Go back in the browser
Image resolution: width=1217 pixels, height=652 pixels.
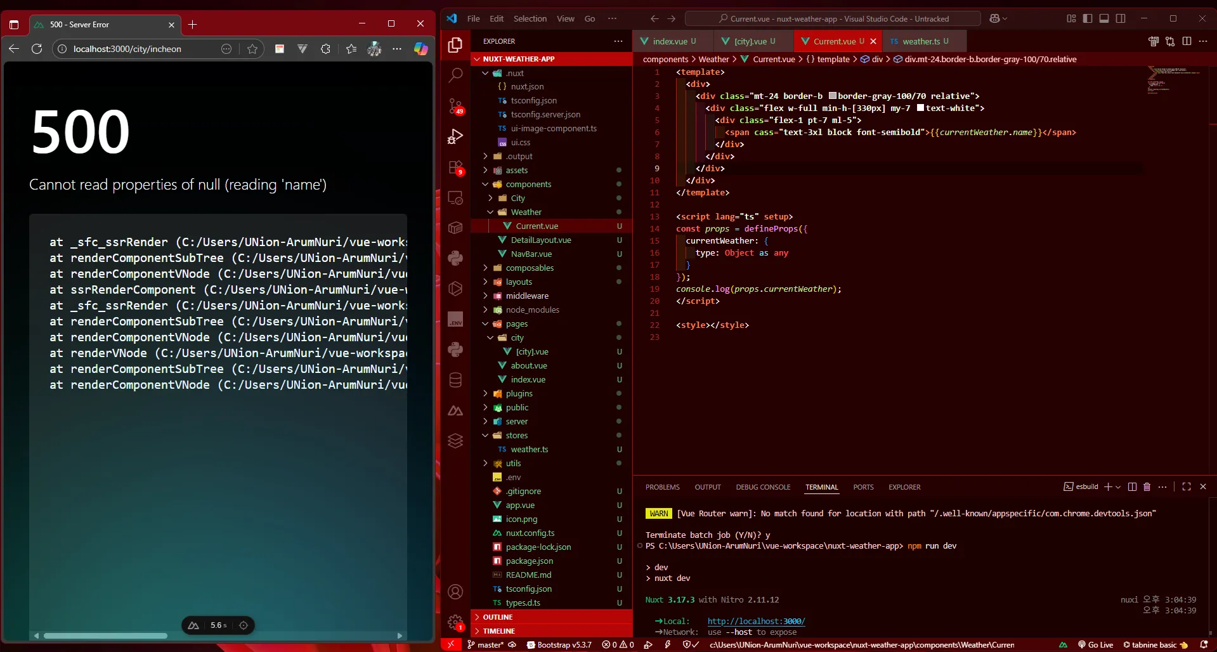14,49
